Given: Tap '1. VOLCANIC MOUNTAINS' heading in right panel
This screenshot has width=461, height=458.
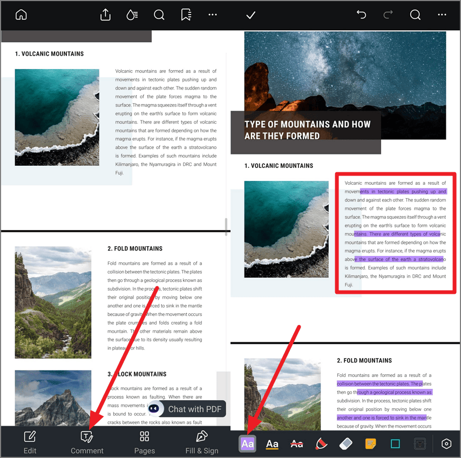Looking at the screenshot, I should point(279,166).
